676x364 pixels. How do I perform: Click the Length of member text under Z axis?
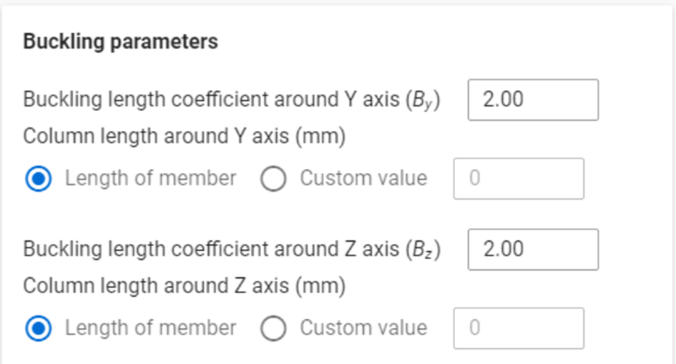coord(150,328)
